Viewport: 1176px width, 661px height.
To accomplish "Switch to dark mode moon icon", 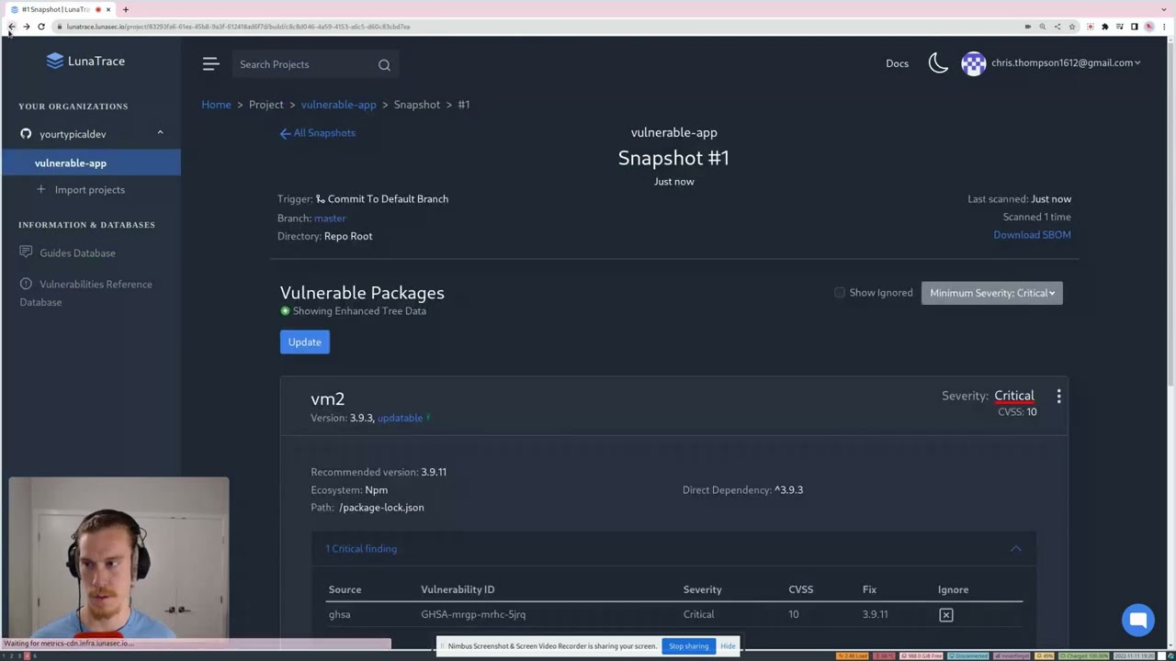I will click(x=938, y=62).
